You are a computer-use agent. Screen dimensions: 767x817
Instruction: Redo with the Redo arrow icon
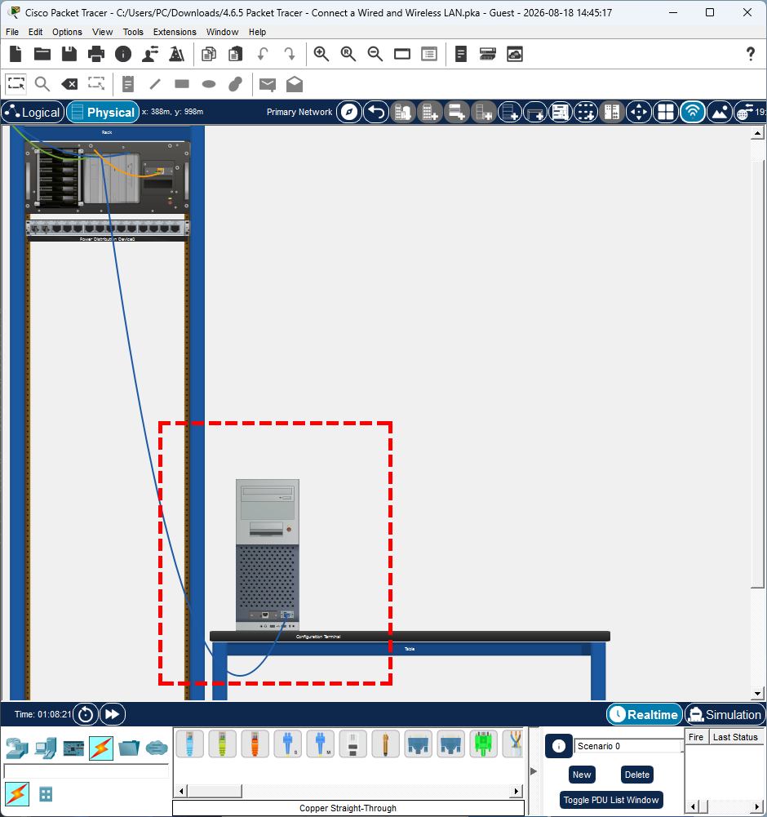click(x=290, y=54)
